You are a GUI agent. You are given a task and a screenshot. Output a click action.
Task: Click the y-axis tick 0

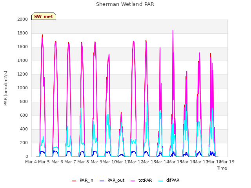tap(27, 157)
